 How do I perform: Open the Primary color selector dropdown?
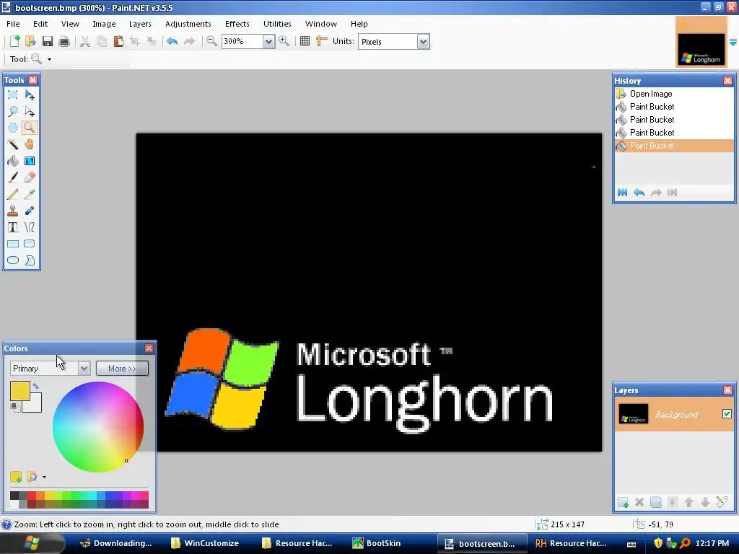84,369
